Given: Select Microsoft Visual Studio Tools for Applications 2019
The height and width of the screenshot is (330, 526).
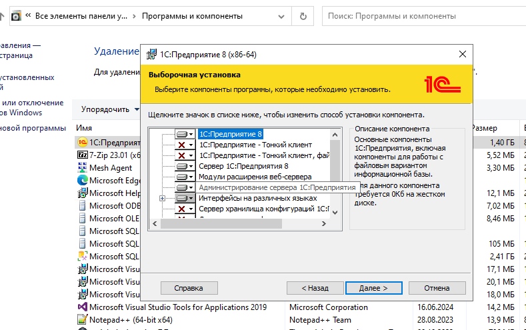Looking at the screenshot, I should [178, 307].
